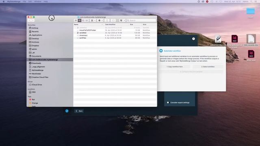The image size is (260, 146).
Task: Click the Automator workflow icon
Action: click(x=161, y=51)
